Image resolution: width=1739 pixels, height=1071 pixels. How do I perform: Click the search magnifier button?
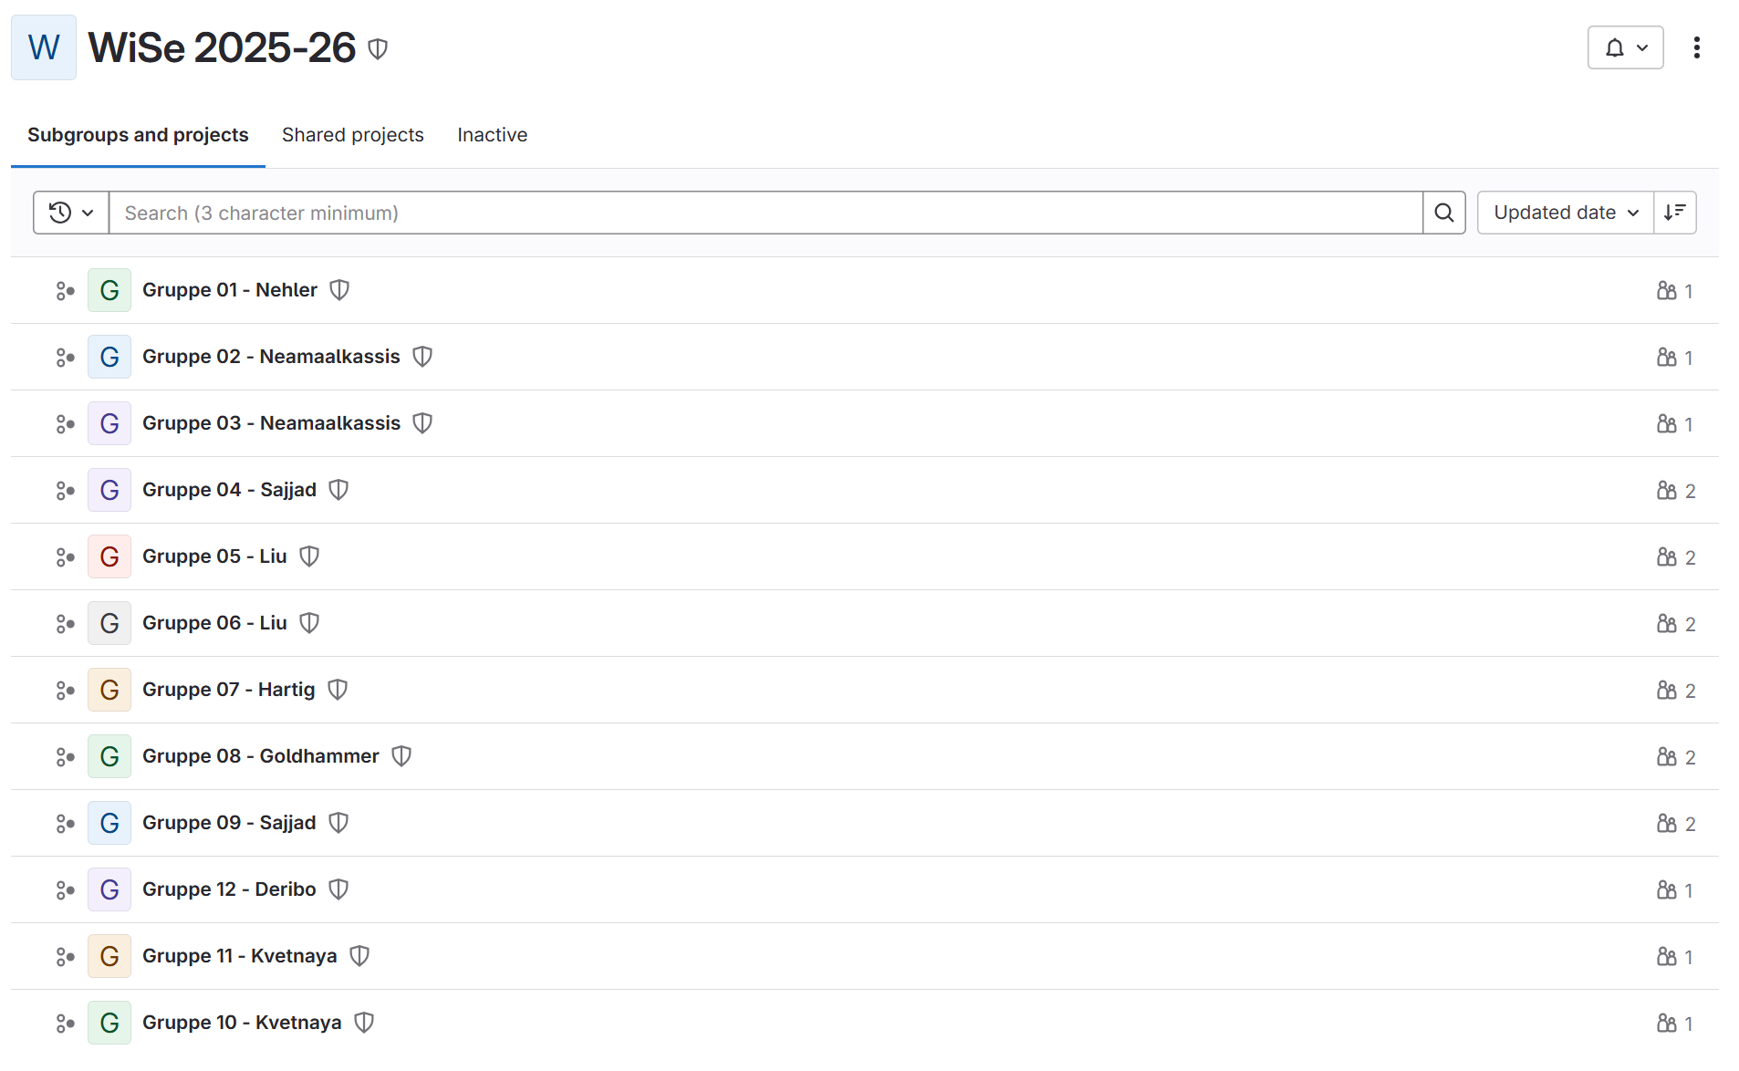(x=1443, y=213)
